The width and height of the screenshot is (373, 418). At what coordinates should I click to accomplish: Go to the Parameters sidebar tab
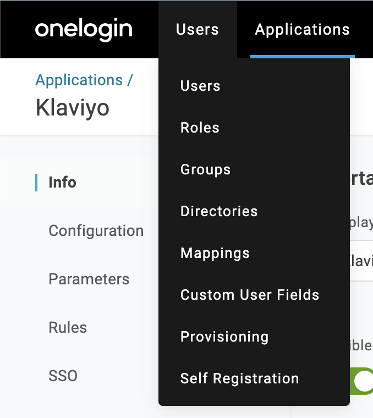coord(89,279)
